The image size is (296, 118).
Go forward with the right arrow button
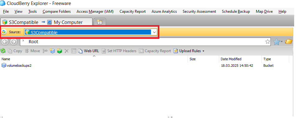(13, 42)
